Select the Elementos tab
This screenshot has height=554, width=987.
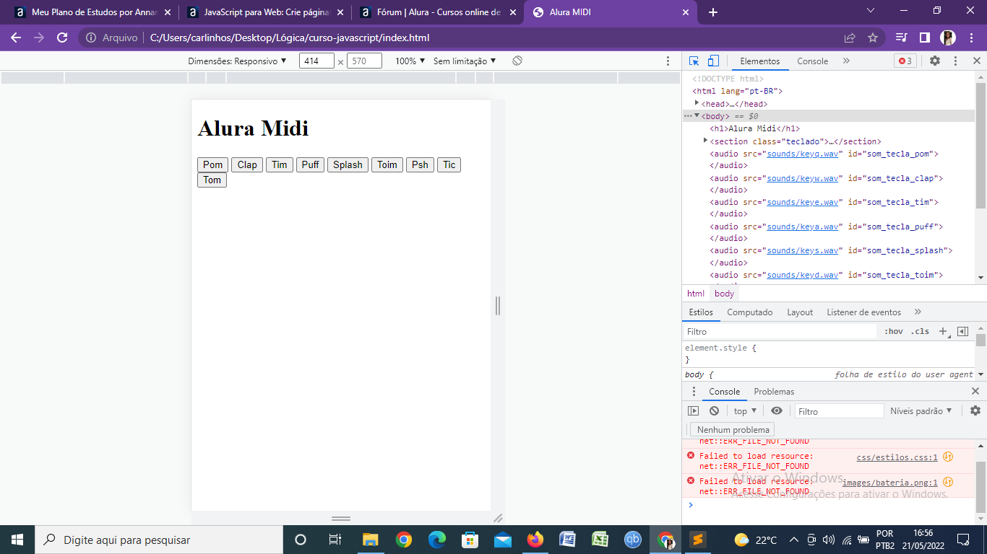pos(760,61)
